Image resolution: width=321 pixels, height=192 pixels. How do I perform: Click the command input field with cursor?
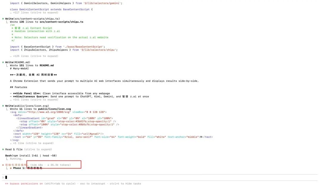pyautogui.click(x=160, y=177)
